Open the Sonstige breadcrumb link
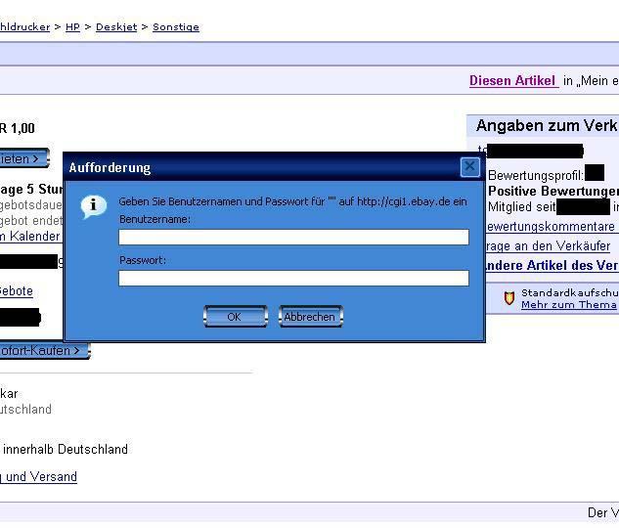This screenshot has height=528, width=619. click(176, 27)
